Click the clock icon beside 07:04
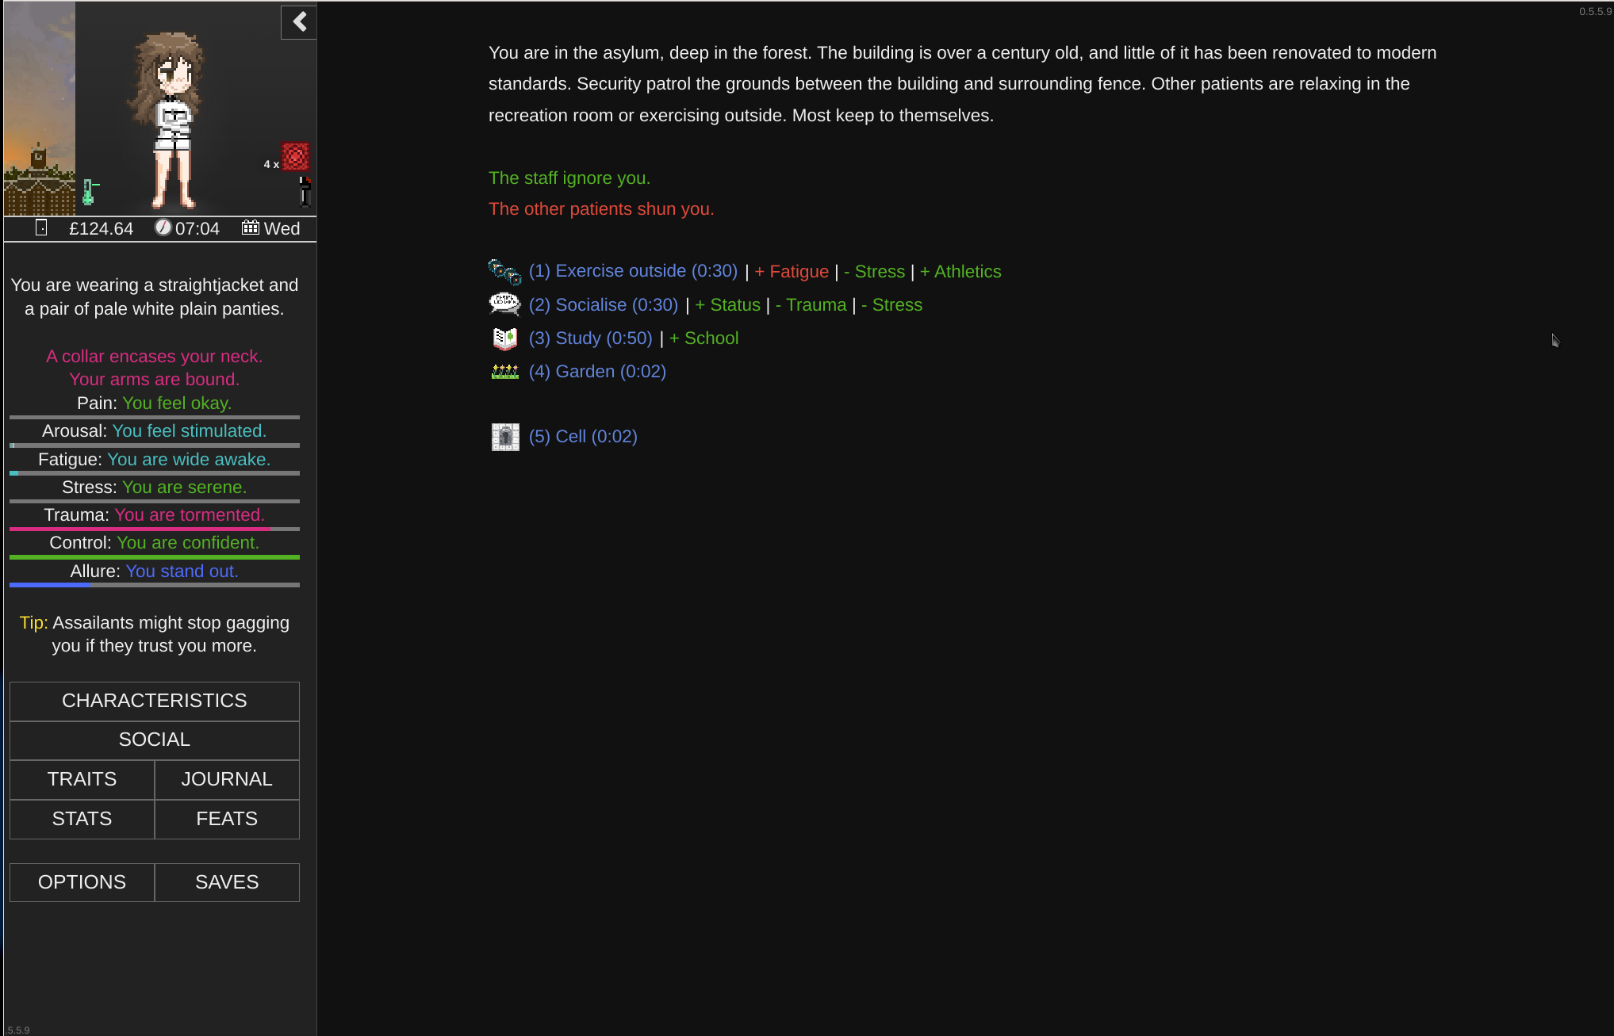 [163, 228]
